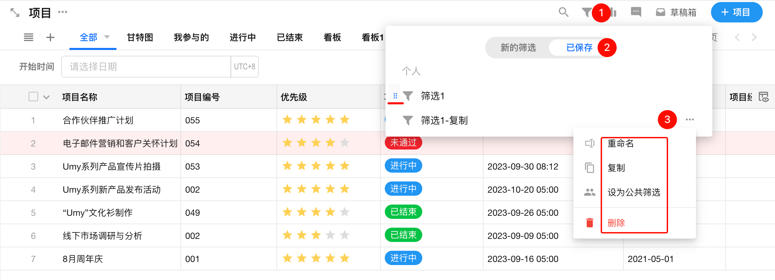Open the comments speech bubble icon

636,12
